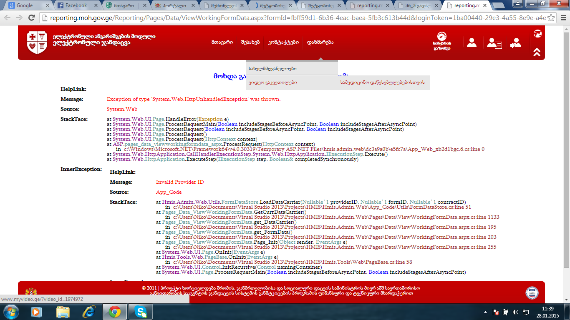Click the URL address bar

pyautogui.click(x=292, y=18)
